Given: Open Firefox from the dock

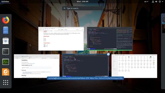Looking at the screenshot, I should (x=6, y=20).
